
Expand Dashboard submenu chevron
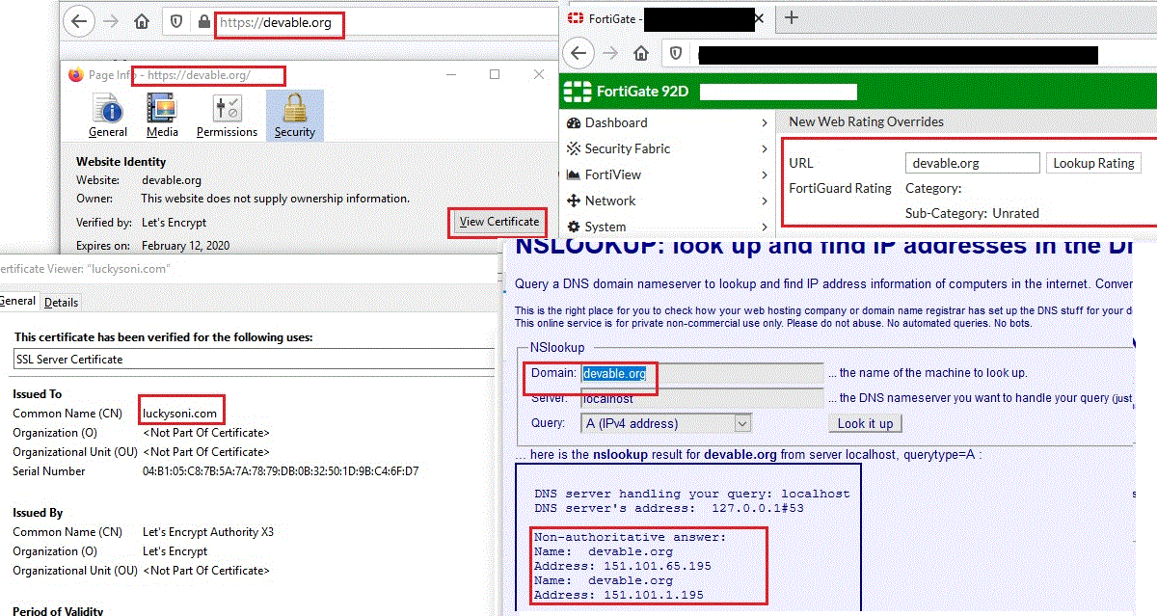765,122
